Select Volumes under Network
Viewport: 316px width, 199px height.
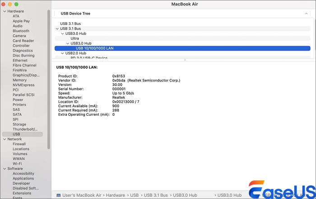pos(20,154)
